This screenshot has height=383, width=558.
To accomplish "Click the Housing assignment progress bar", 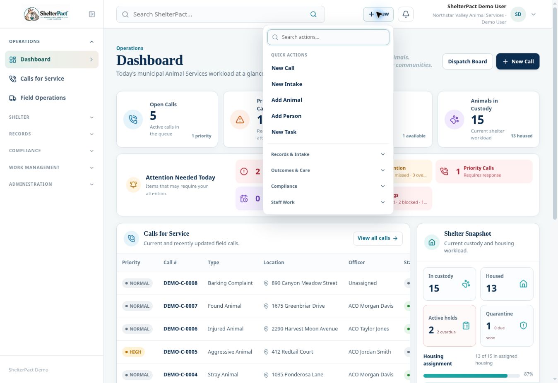I will [x=471, y=376].
